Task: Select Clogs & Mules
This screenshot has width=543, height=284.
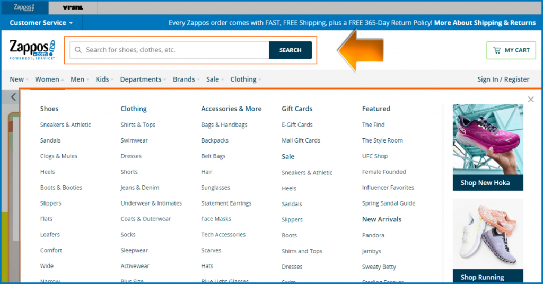Action: tap(58, 156)
